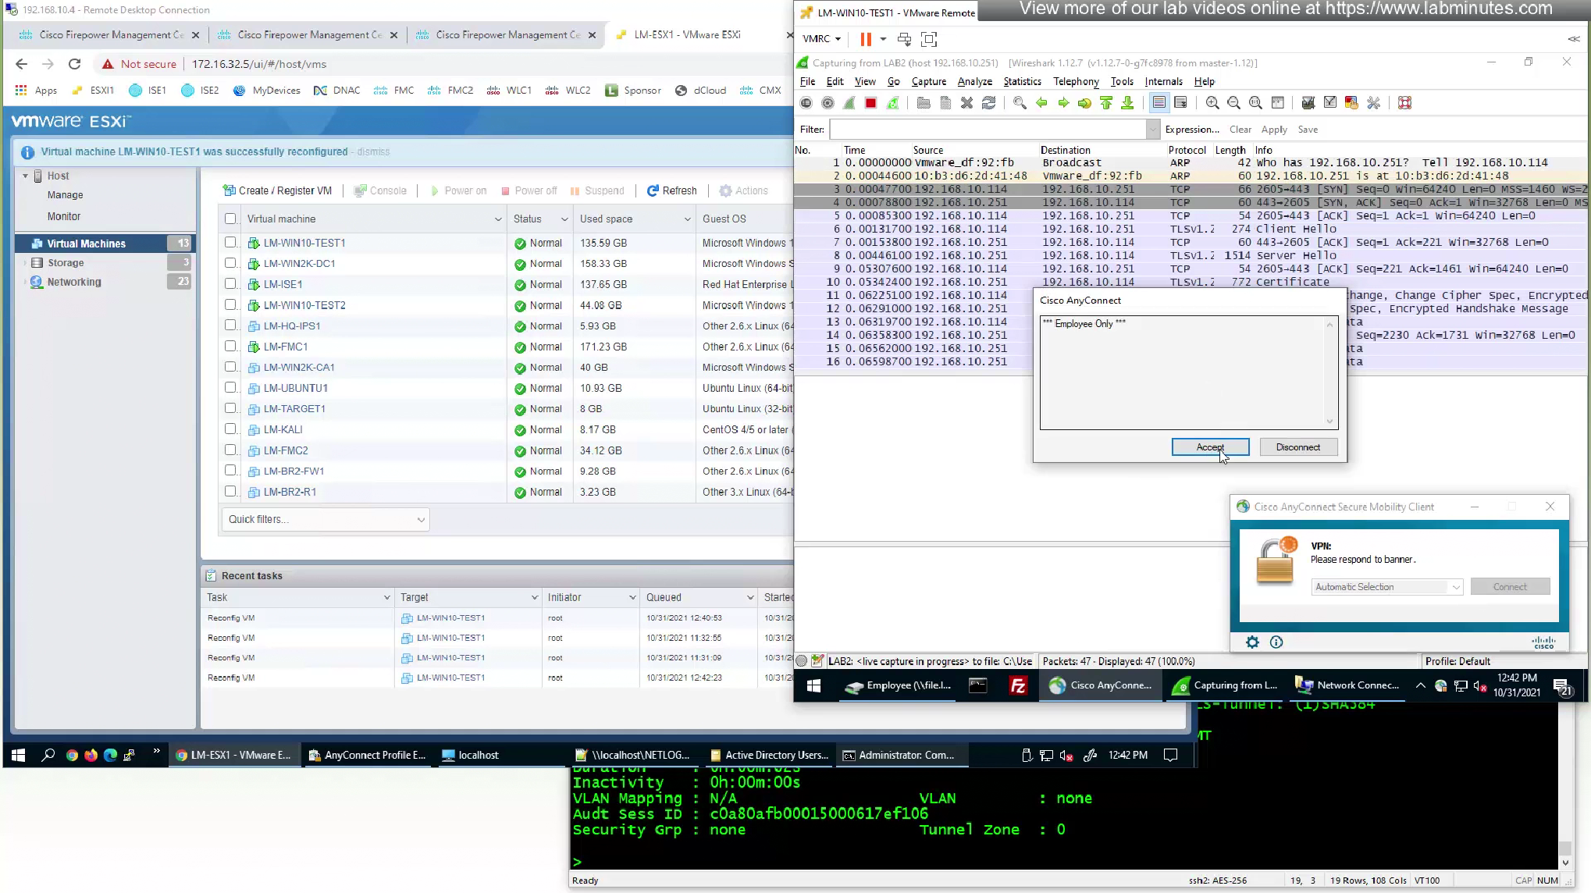Select checkbox for LM-FMC1 row
Screen dimensions: 1591x893
[x=230, y=347]
